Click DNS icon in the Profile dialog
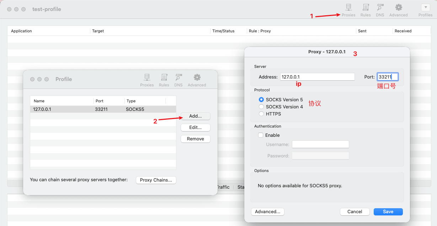The image size is (437, 226). pyautogui.click(x=178, y=80)
